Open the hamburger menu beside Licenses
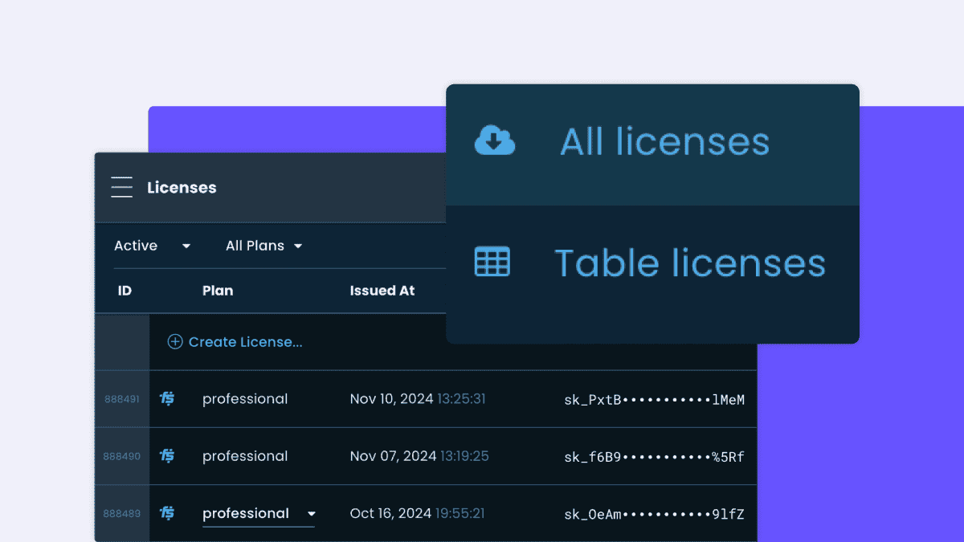The image size is (964, 542). coord(122,187)
